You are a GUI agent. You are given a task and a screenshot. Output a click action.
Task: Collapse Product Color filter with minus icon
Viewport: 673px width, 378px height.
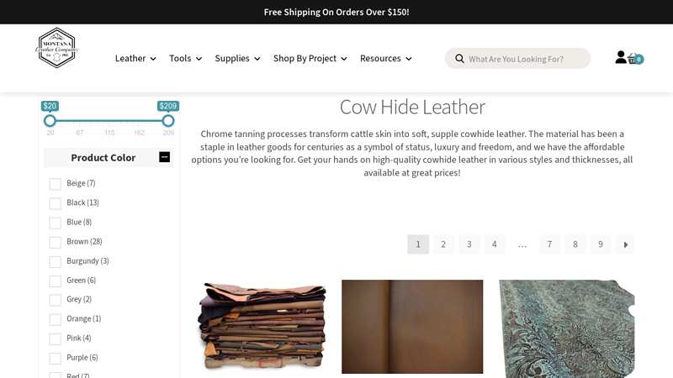[x=164, y=157]
